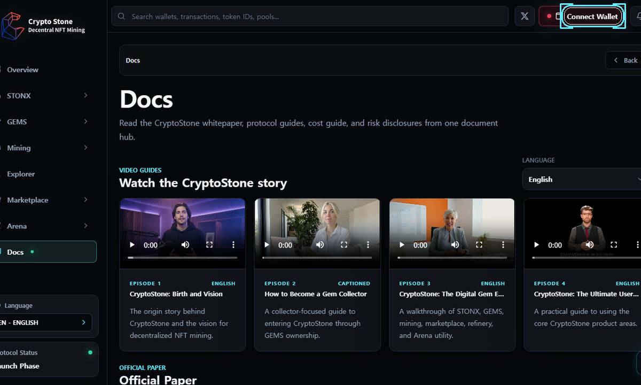This screenshot has width=641, height=385.
Task: Click title "CryptoStone: The Ultimate User..."
Action: [587, 294]
